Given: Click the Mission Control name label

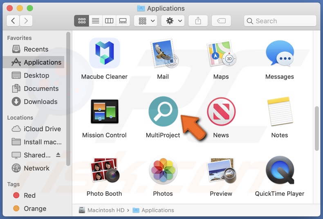Looking at the screenshot, I should click(x=104, y=135).
